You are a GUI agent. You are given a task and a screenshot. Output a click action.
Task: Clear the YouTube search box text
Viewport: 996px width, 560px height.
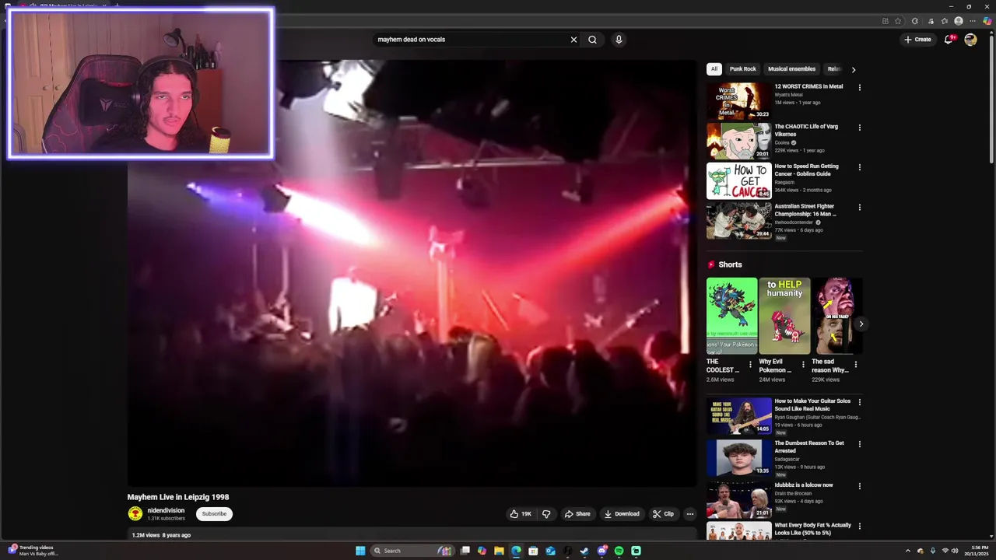[573, 40]
